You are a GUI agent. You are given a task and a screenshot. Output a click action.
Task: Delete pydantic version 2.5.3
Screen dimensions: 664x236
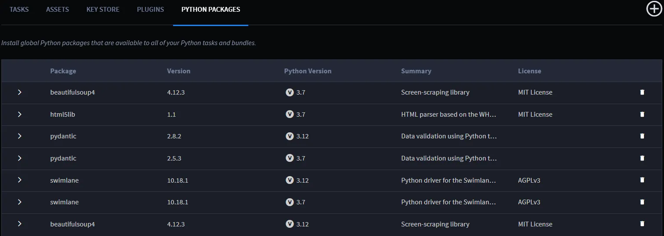tap(642, 158)
